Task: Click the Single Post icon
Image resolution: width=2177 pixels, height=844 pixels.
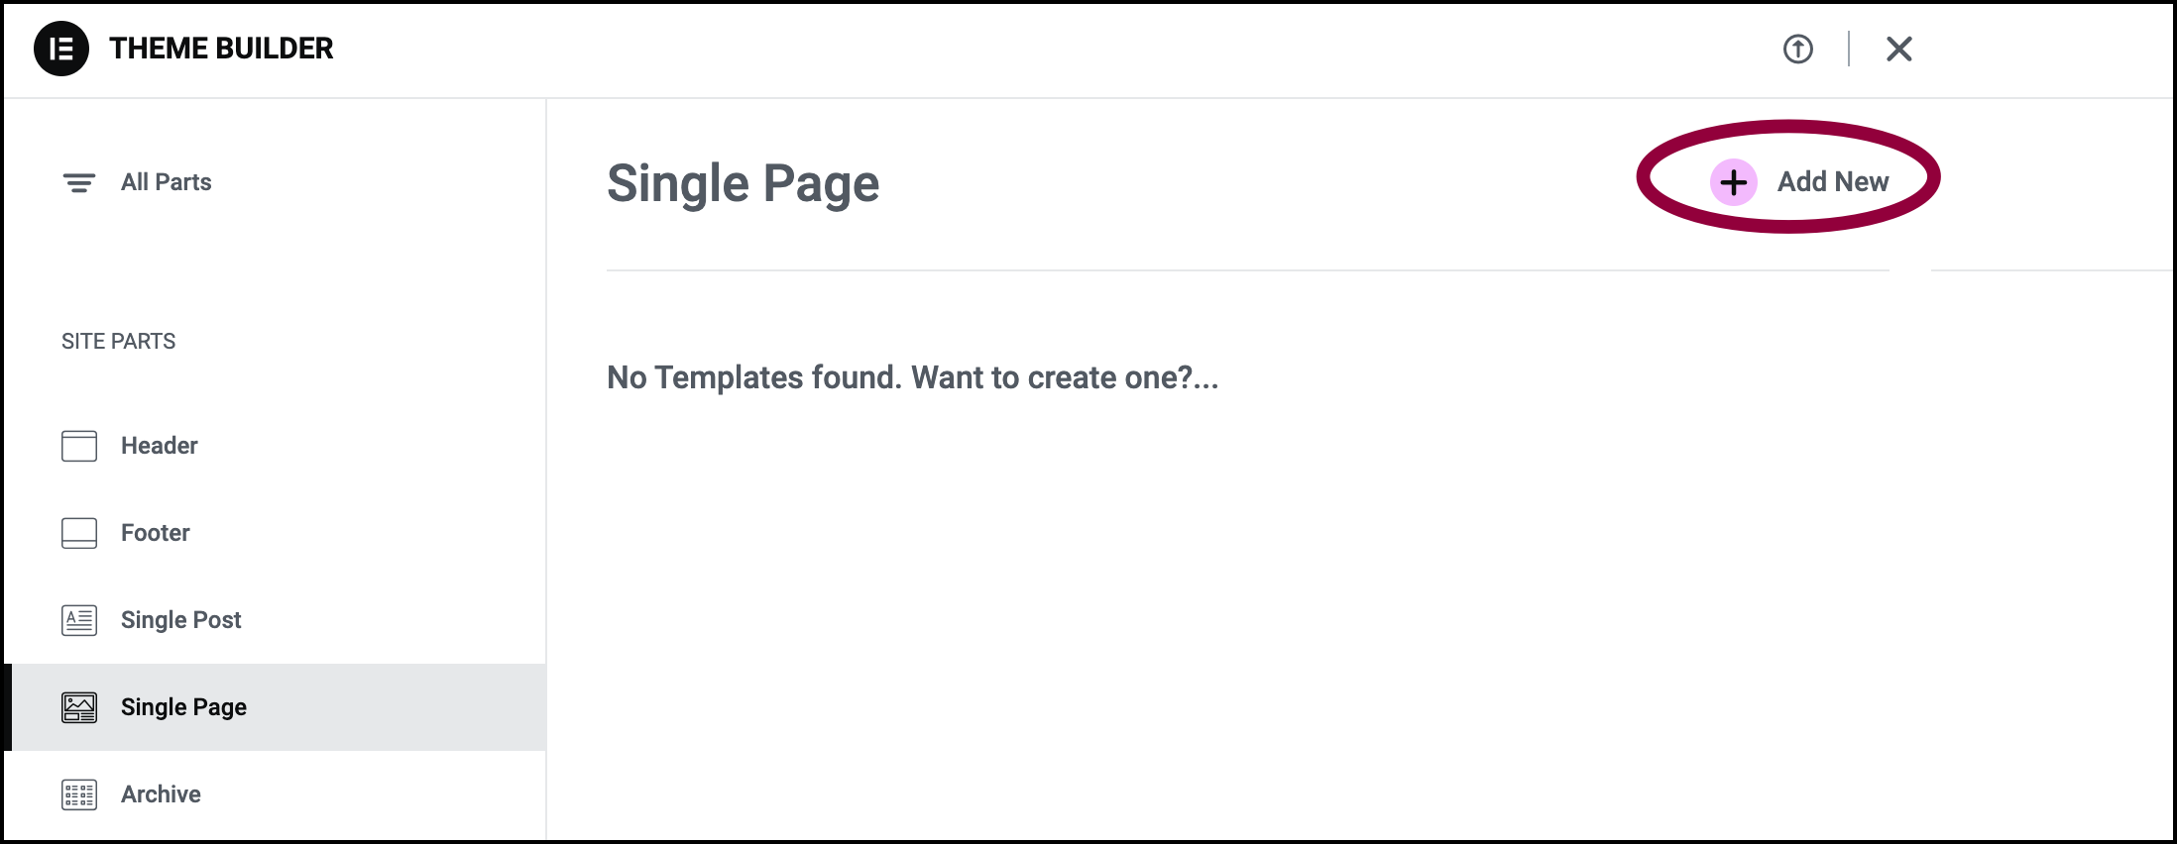Action: (79, 620)
